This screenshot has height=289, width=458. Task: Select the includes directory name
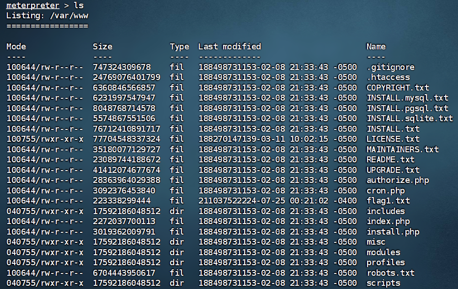pyautogui.click(x=385, y=211)
